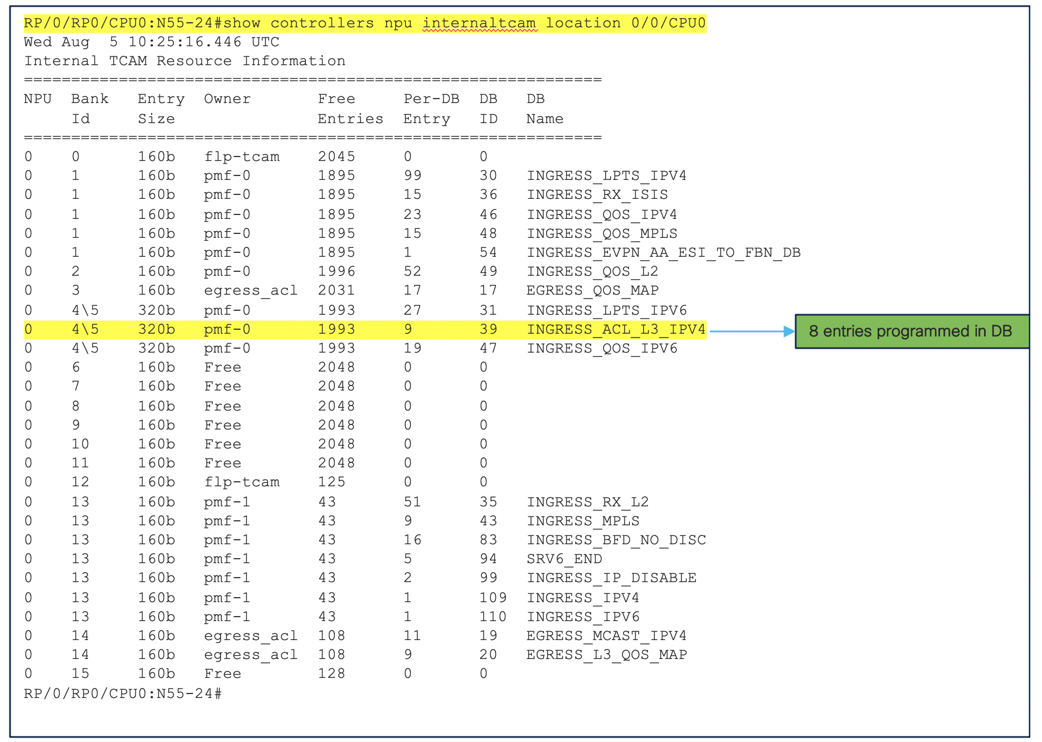Click DB ID 47 in INGRESS_QOS_IPV6 row
1042x742 pixels.
coord(488,349)
